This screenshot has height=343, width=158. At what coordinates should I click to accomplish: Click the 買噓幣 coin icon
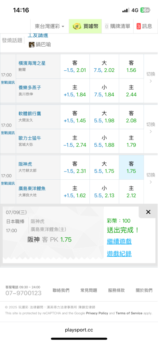[77, 26]
